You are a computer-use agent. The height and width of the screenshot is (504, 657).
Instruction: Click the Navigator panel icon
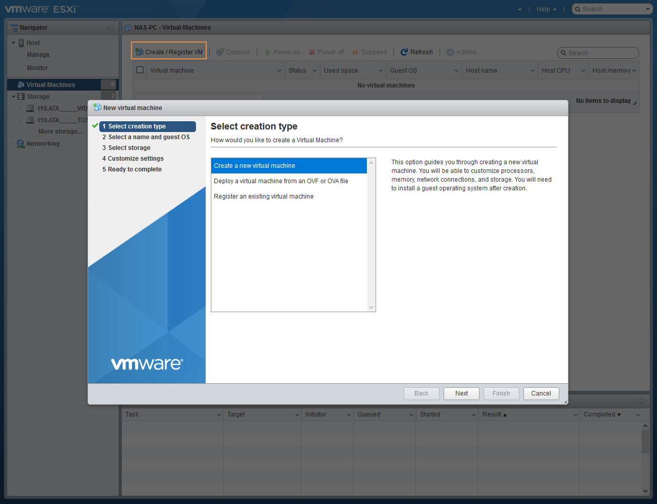click(14, 28)
